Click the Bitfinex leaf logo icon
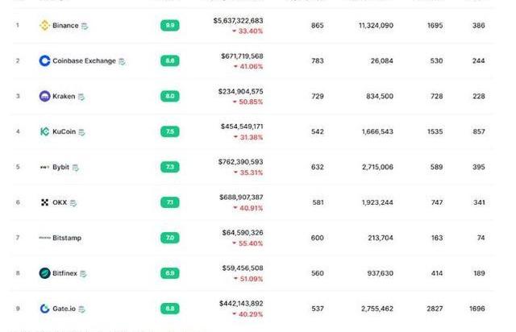 coord(45,273)
